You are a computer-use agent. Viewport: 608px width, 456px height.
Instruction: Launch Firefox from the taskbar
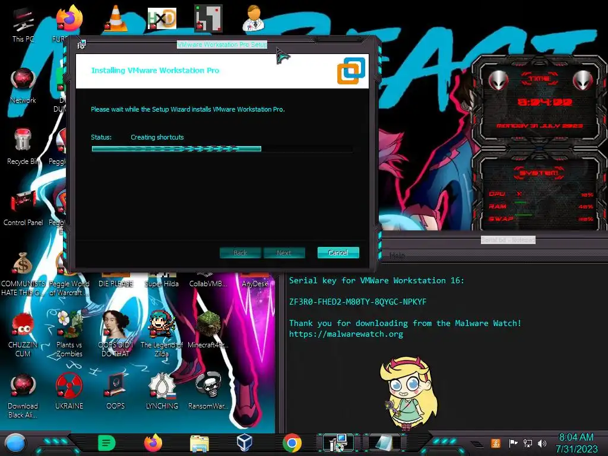pyautogui.click(x=153, y=443)
